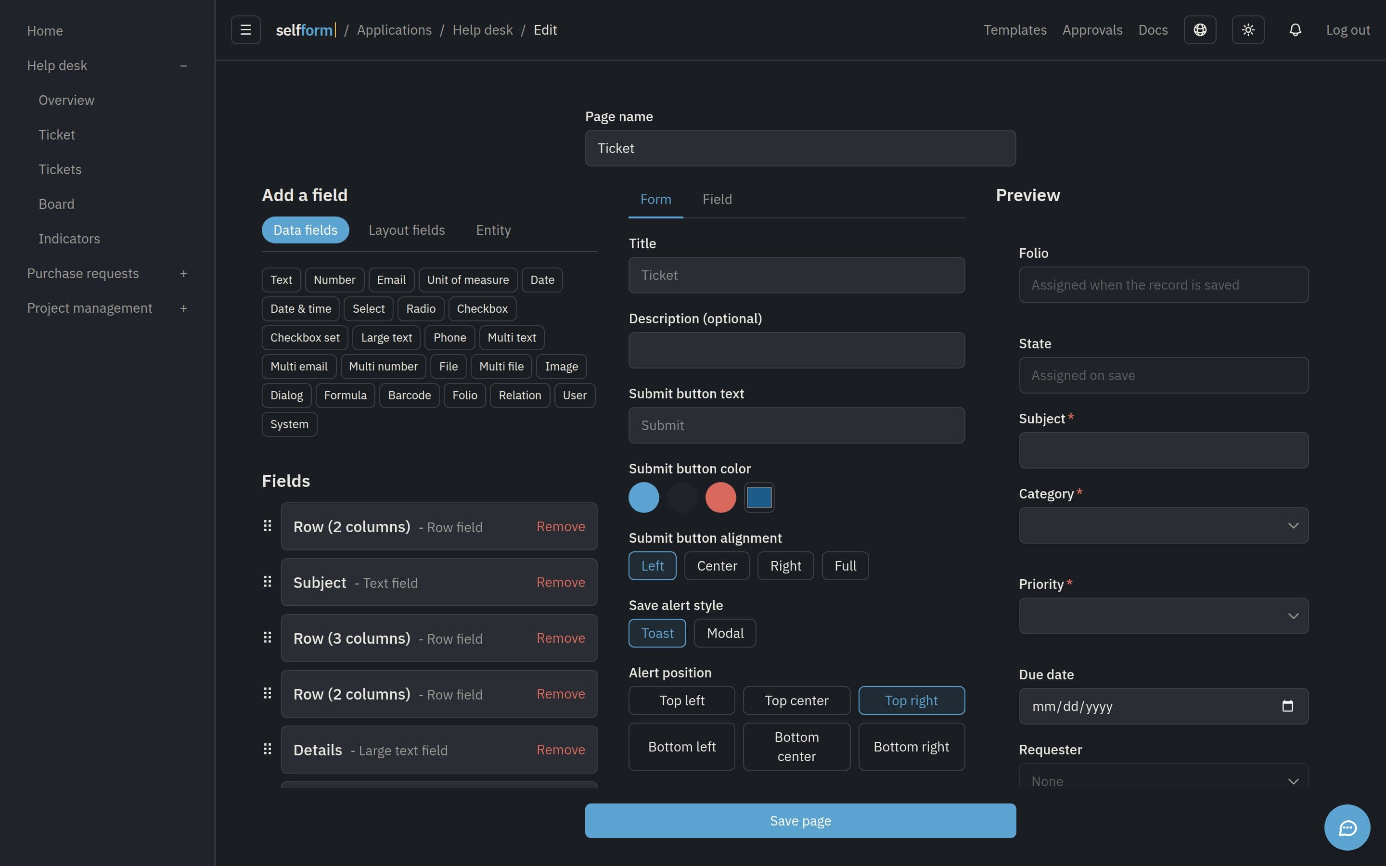
Task: Click the Save page button
Action: 800,821
